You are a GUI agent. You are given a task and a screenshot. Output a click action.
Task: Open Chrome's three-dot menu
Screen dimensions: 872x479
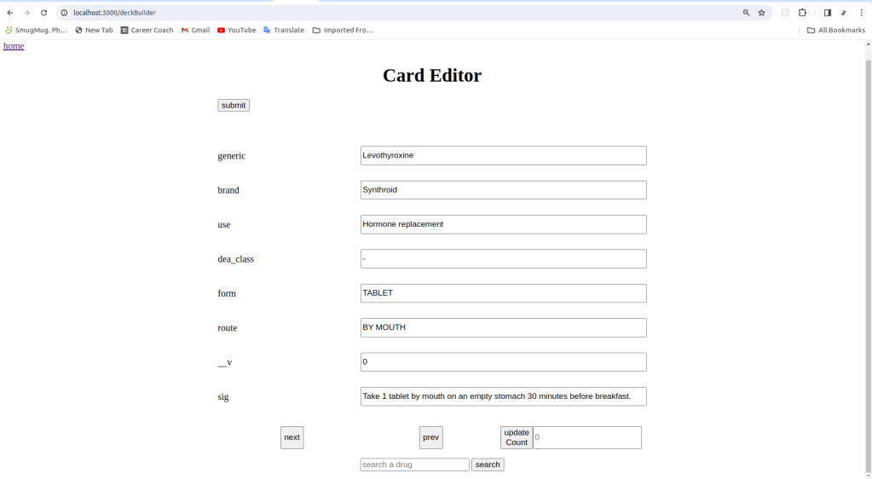[x=861, y=13]
